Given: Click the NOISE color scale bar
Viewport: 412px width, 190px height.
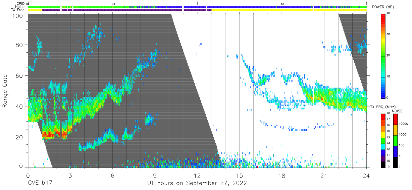Looking at the screenshot, I should coord(396,140).
